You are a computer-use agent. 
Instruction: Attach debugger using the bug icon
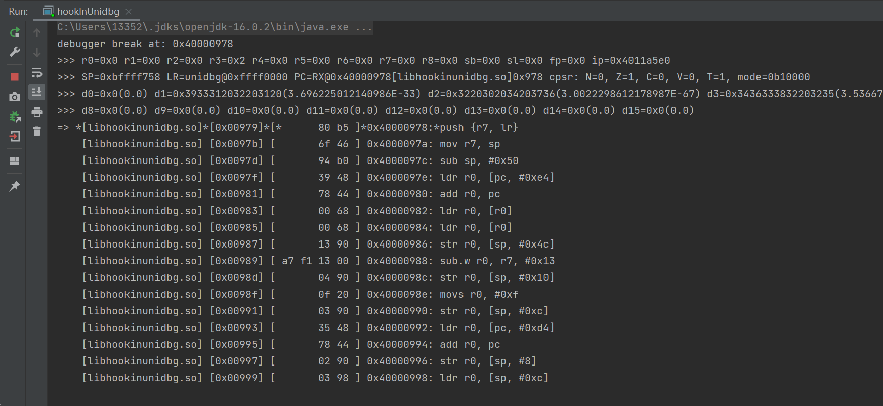point(15,117)
